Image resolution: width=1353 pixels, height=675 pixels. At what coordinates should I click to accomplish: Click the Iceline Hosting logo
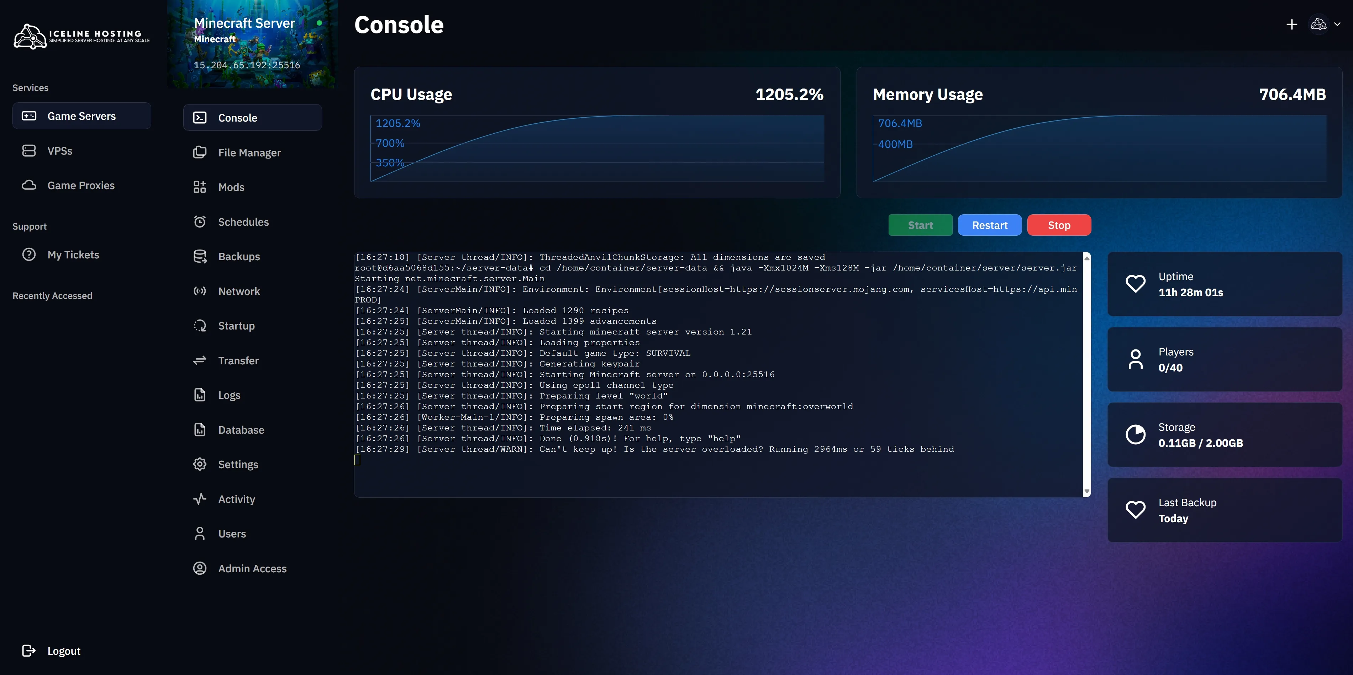[81, 36]
